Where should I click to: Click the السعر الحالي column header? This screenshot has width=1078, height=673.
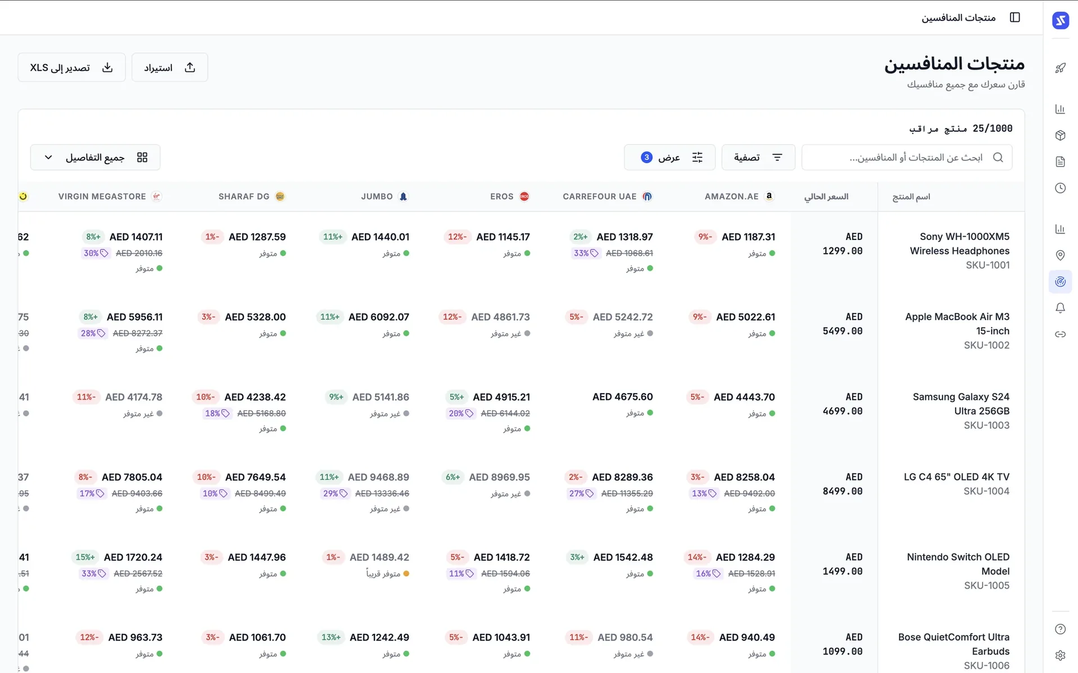point(826,197)
